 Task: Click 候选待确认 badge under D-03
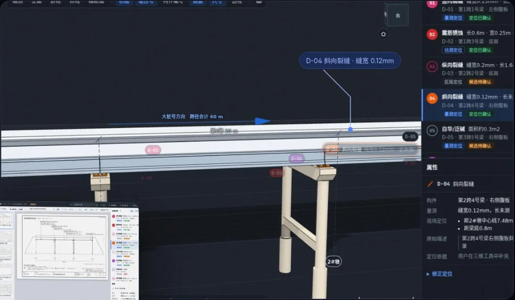click(480, 82)
